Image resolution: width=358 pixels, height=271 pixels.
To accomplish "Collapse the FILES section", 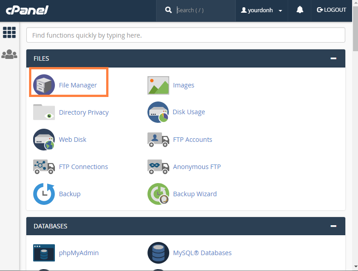I will [x=333, y=58].
